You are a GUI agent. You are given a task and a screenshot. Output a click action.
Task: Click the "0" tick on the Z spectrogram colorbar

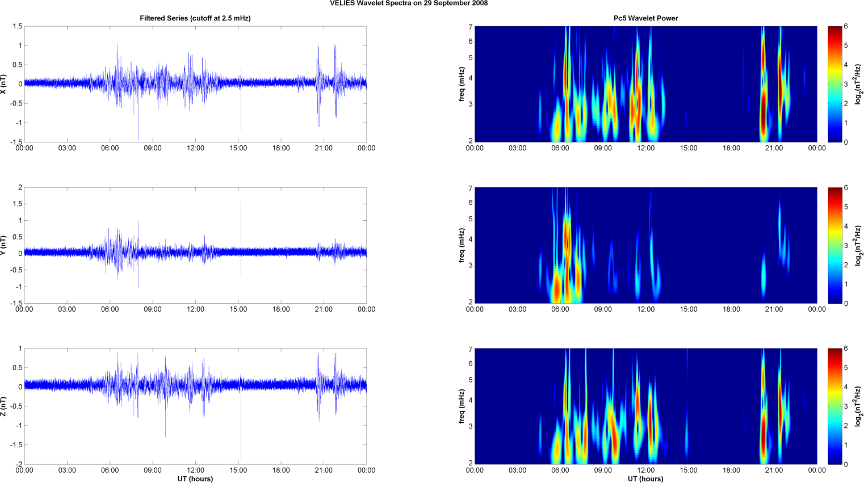click(x=846, y=464)
